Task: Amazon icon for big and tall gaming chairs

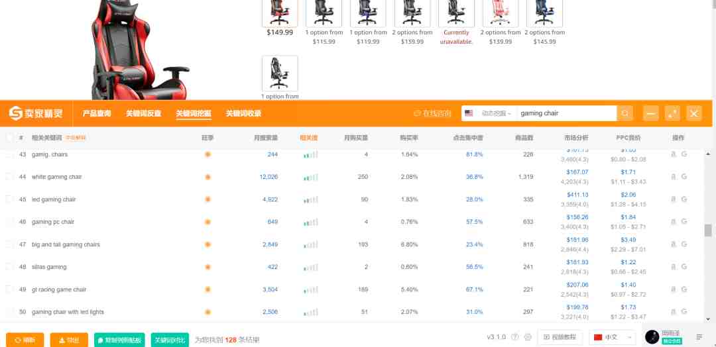Action: coord(673,244)
